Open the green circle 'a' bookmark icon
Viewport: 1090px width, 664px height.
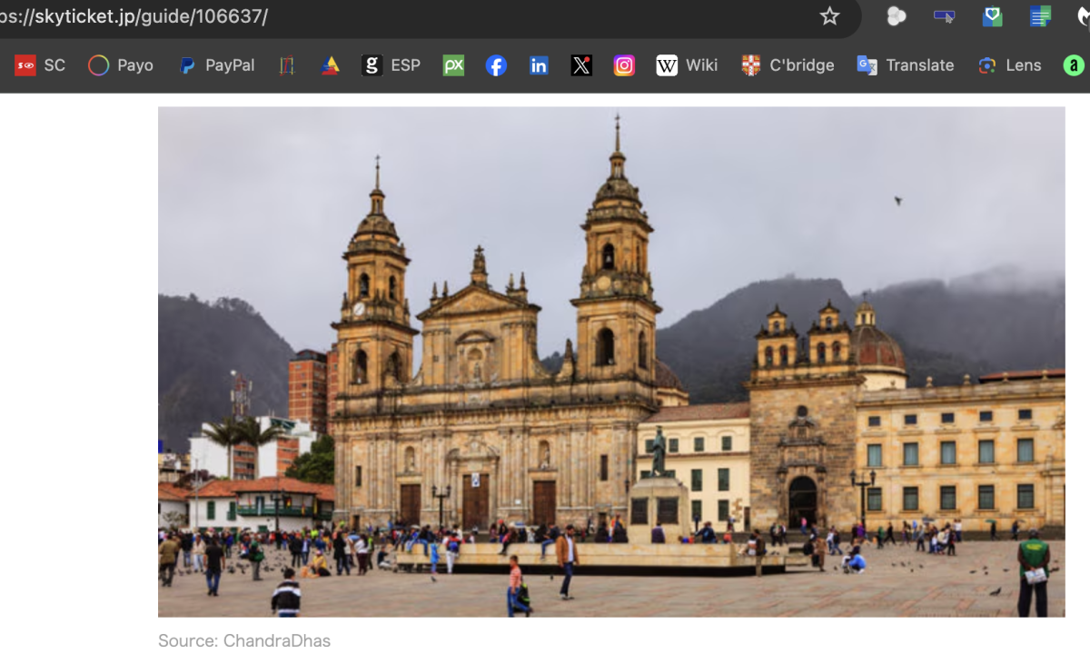click(1074, 65)
